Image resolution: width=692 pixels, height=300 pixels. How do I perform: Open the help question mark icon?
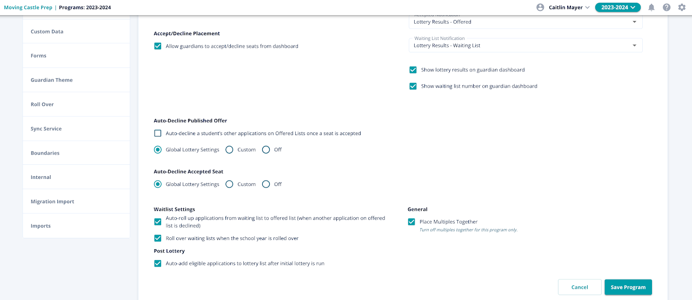pyautogui.click(x=667, y=8)
